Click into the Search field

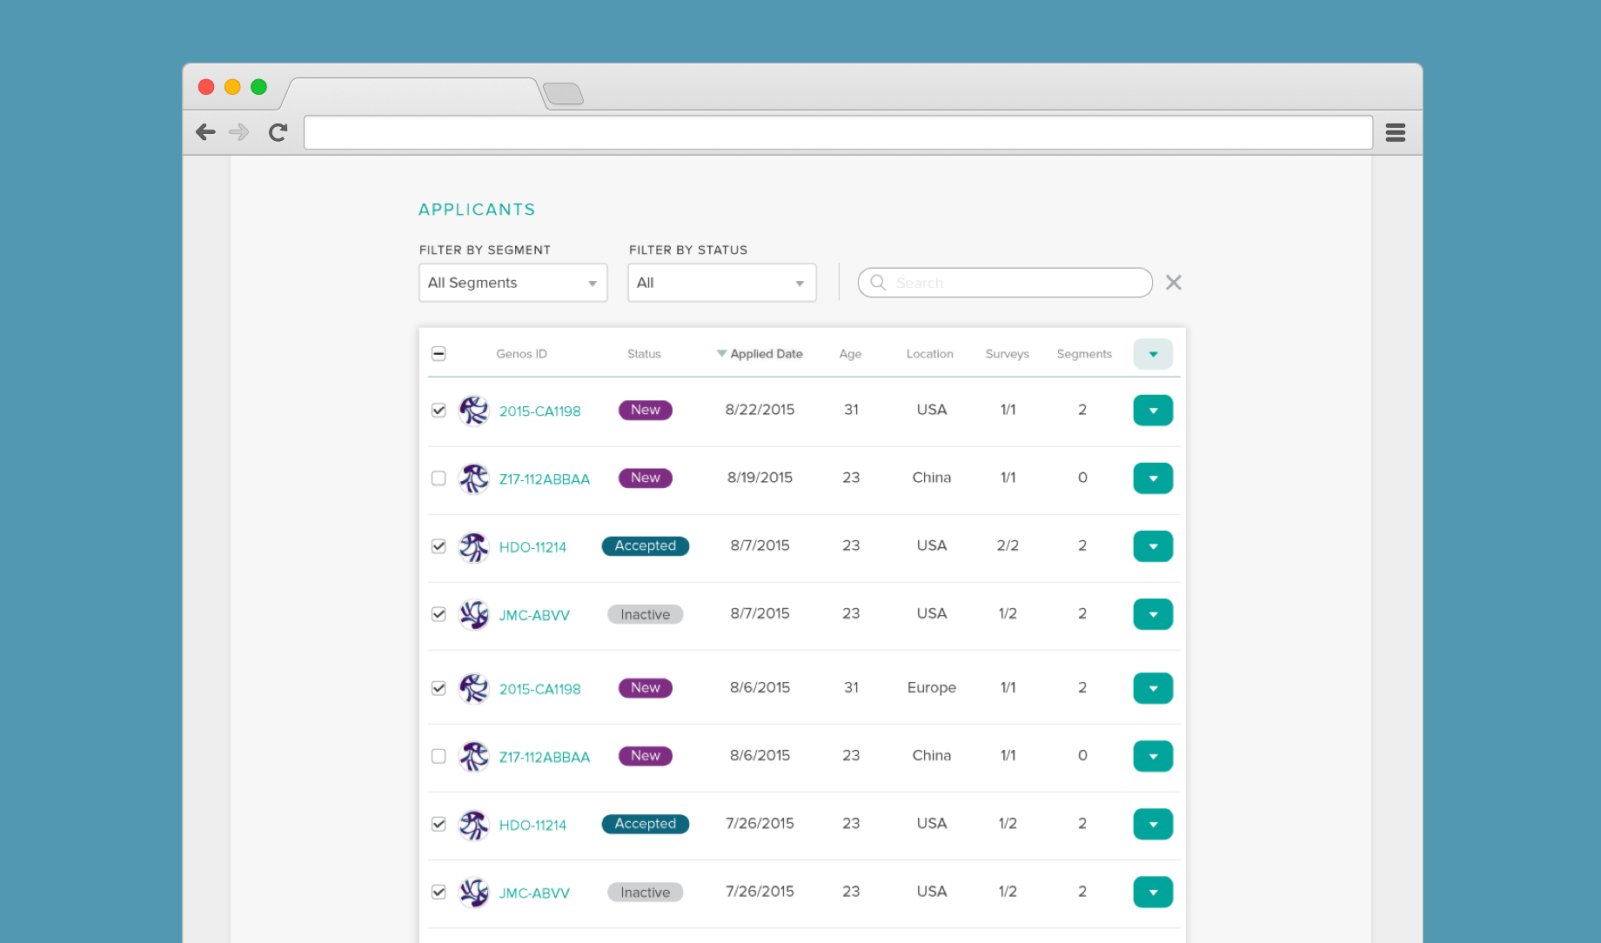[x=1005, y=283]
